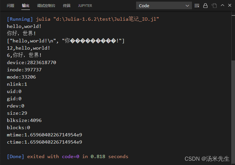The height and width of the screenshot is (165, 235).
Task: Click the first hello,world! output line
Action: (x=24, y=26)
